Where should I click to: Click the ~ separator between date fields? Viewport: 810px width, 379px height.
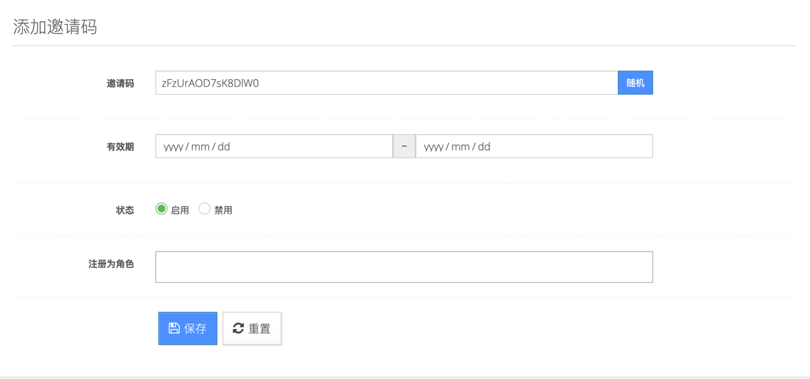(x=404, y=146)
